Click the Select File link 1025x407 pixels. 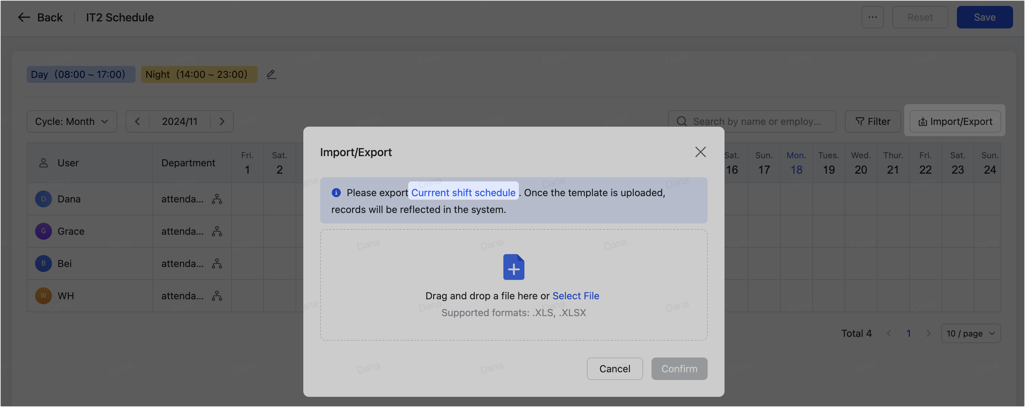(575, 296)
